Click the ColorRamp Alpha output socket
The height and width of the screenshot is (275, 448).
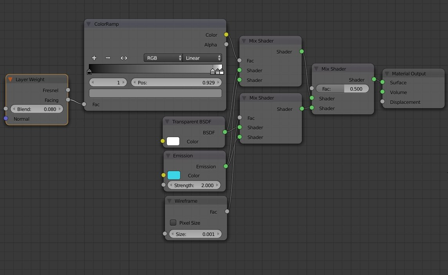[226, 45]
